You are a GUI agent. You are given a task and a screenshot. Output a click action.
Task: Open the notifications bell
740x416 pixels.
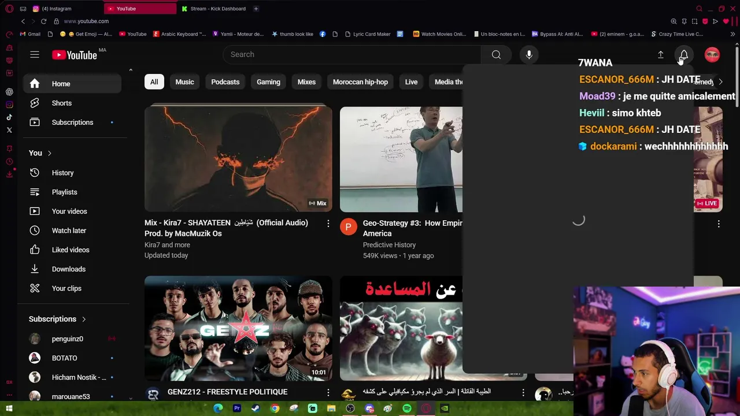[684, 54]
